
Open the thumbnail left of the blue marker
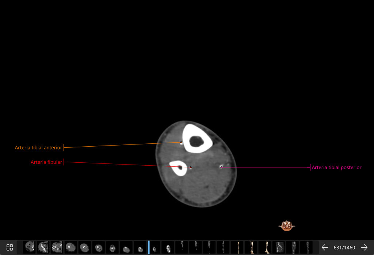coord(140,247)
